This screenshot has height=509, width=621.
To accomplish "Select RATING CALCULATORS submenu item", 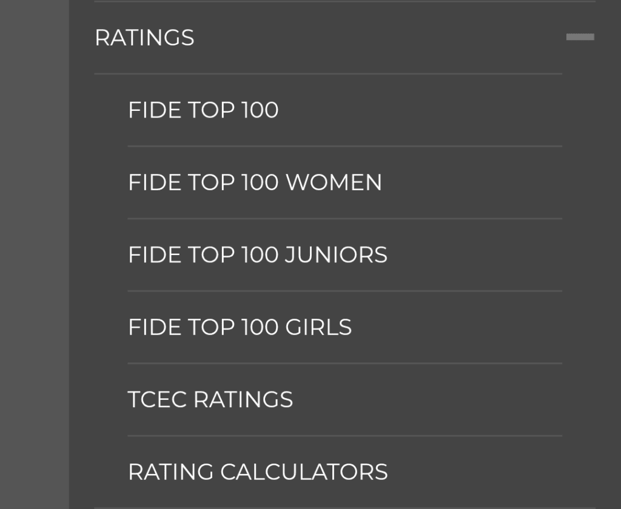I will tap(258, 472).
